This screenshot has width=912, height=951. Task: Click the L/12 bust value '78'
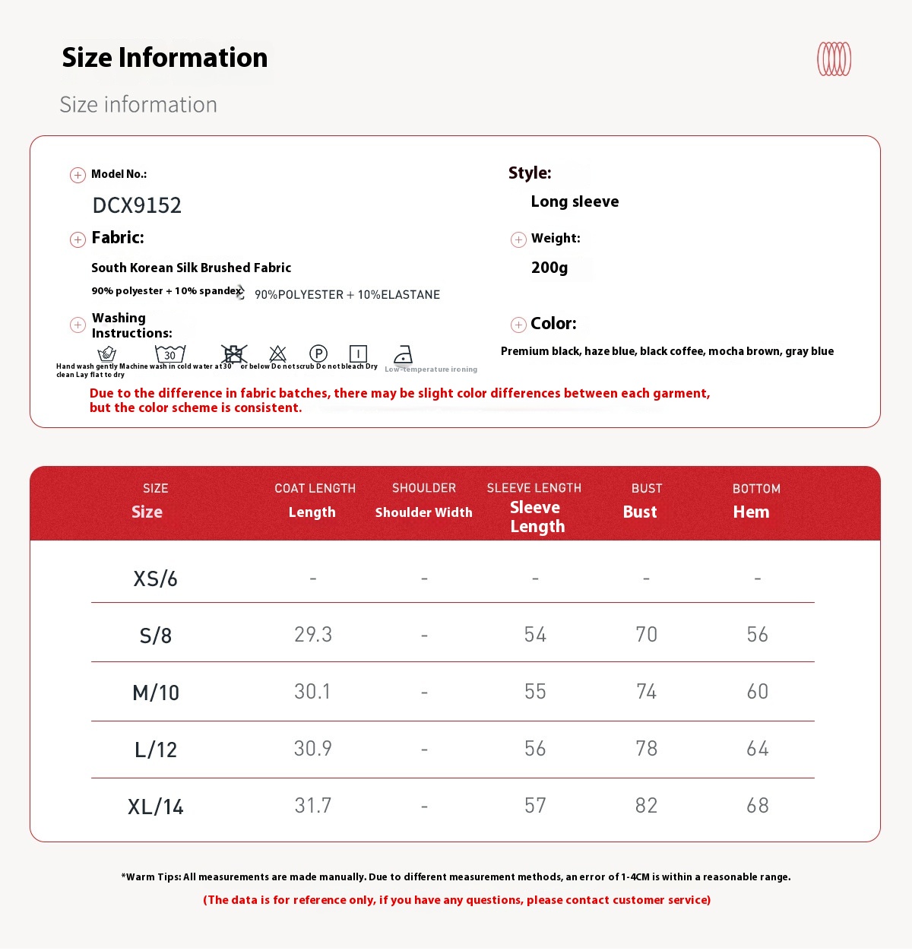647,749
